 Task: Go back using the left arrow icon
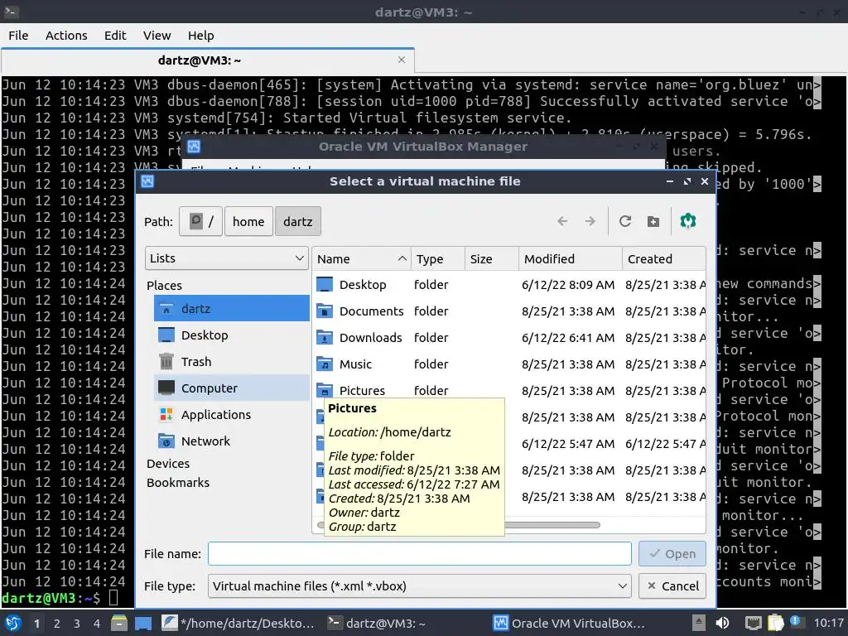[562, 221]
